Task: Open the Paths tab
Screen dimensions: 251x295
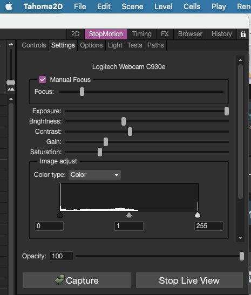Action: pos(155,45)
